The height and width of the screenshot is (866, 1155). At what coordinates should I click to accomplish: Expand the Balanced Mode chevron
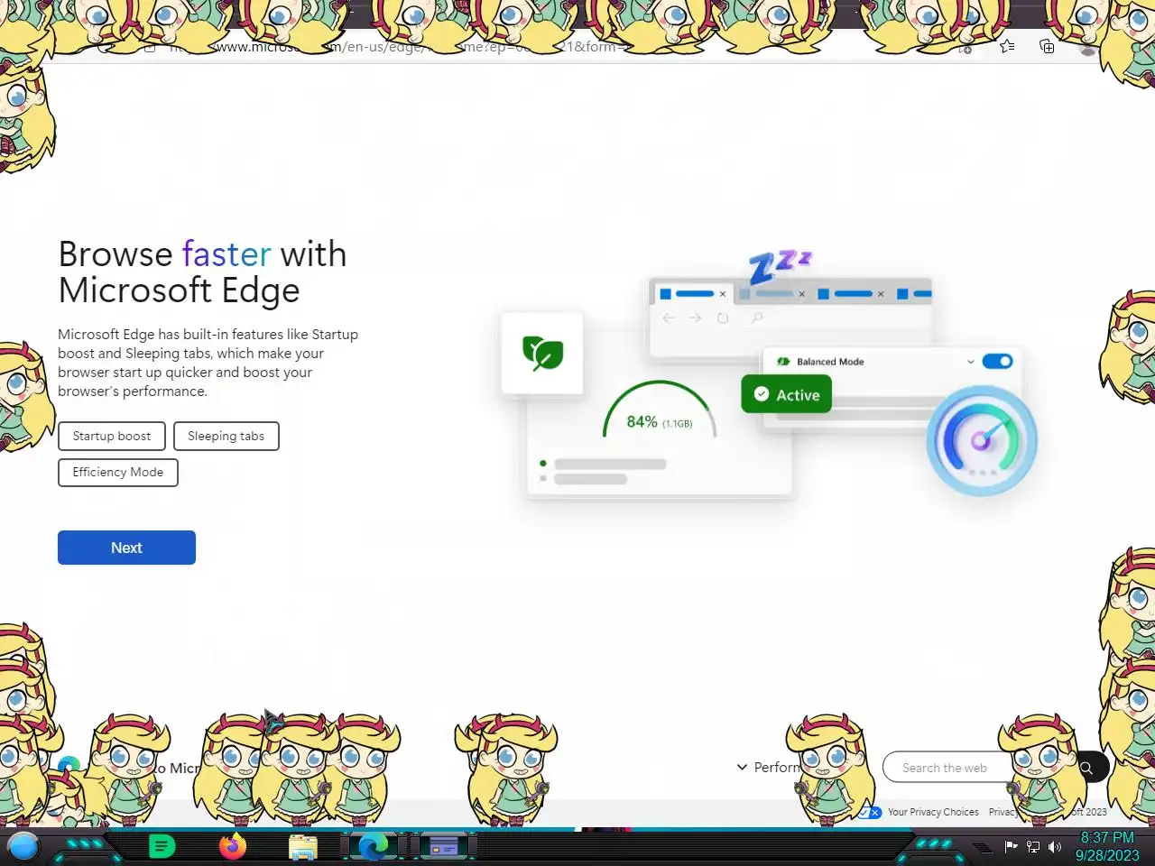click(970, 362)
